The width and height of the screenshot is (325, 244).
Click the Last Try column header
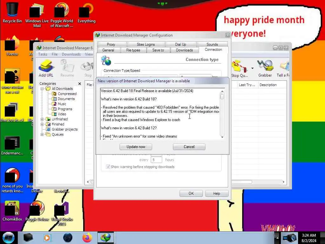[x=248, y=85]
